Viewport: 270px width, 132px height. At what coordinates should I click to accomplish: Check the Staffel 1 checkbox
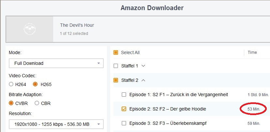point(116,66)
